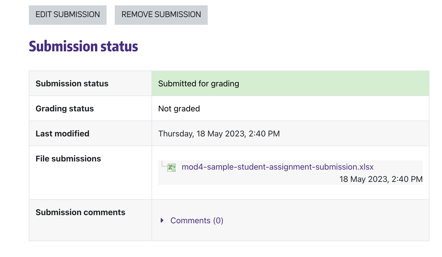Click the Excel file icon
The height and width of the screenshot is (257, 442).
click(171, 168)
